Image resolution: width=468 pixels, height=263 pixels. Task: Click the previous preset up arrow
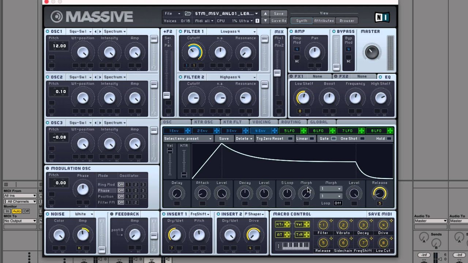(x=266, y=14)
